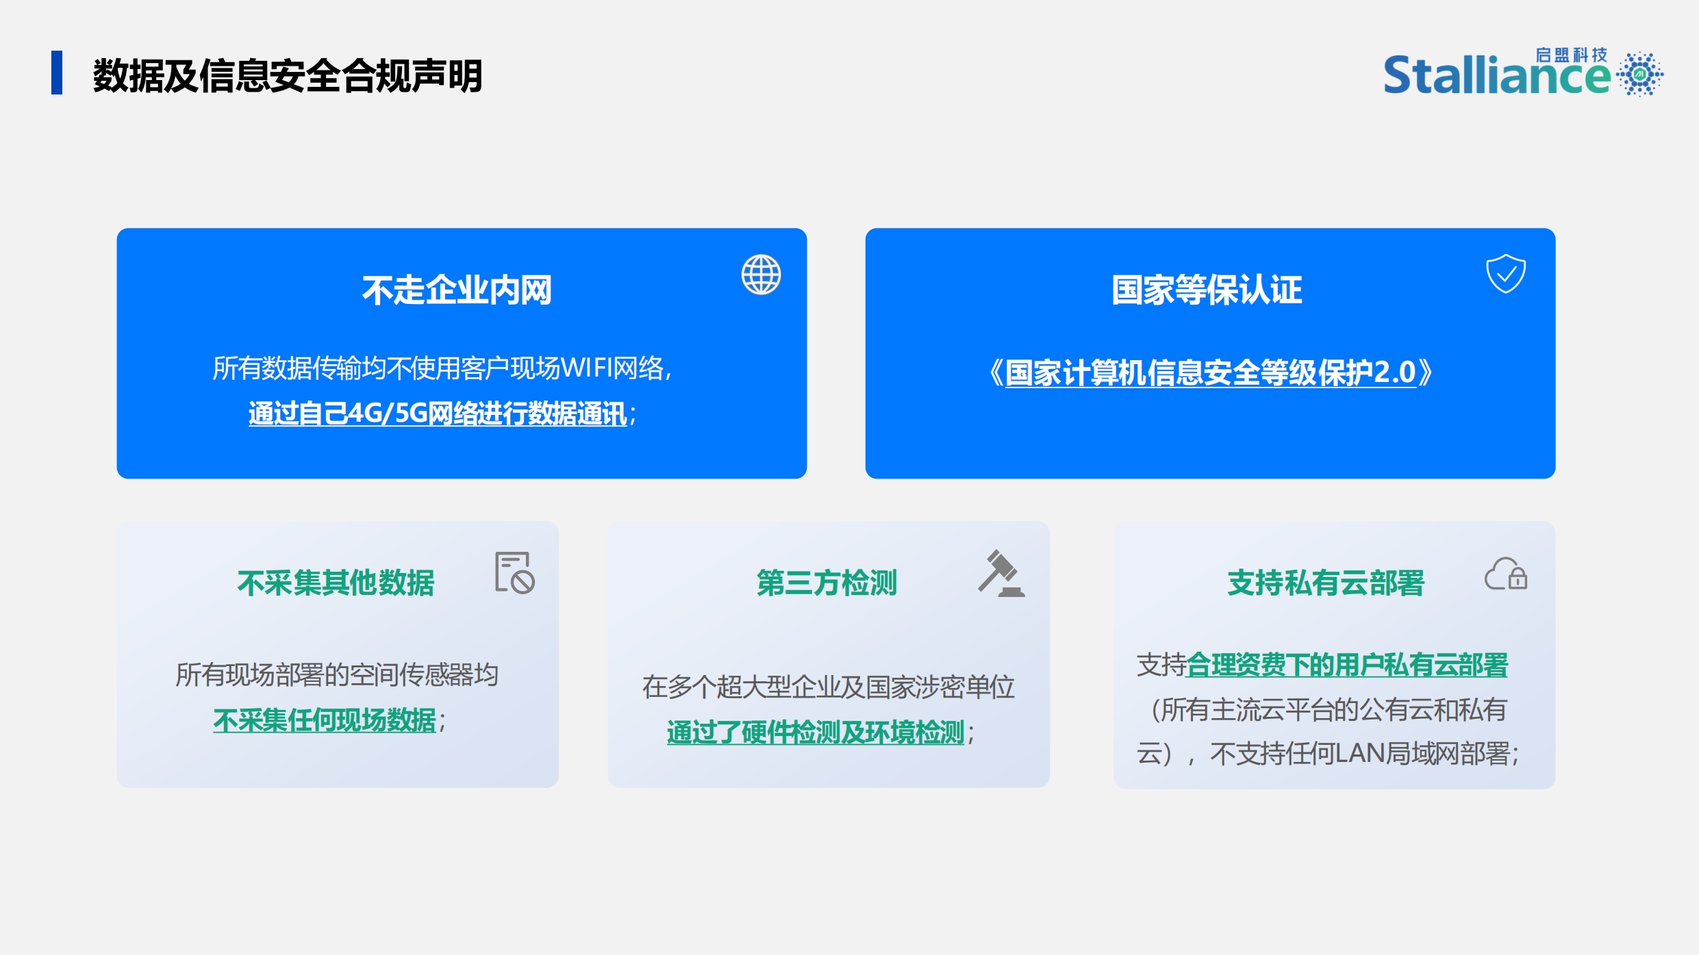Click the globe icon on the 不走企业内网 card

[x=761, y=275]
